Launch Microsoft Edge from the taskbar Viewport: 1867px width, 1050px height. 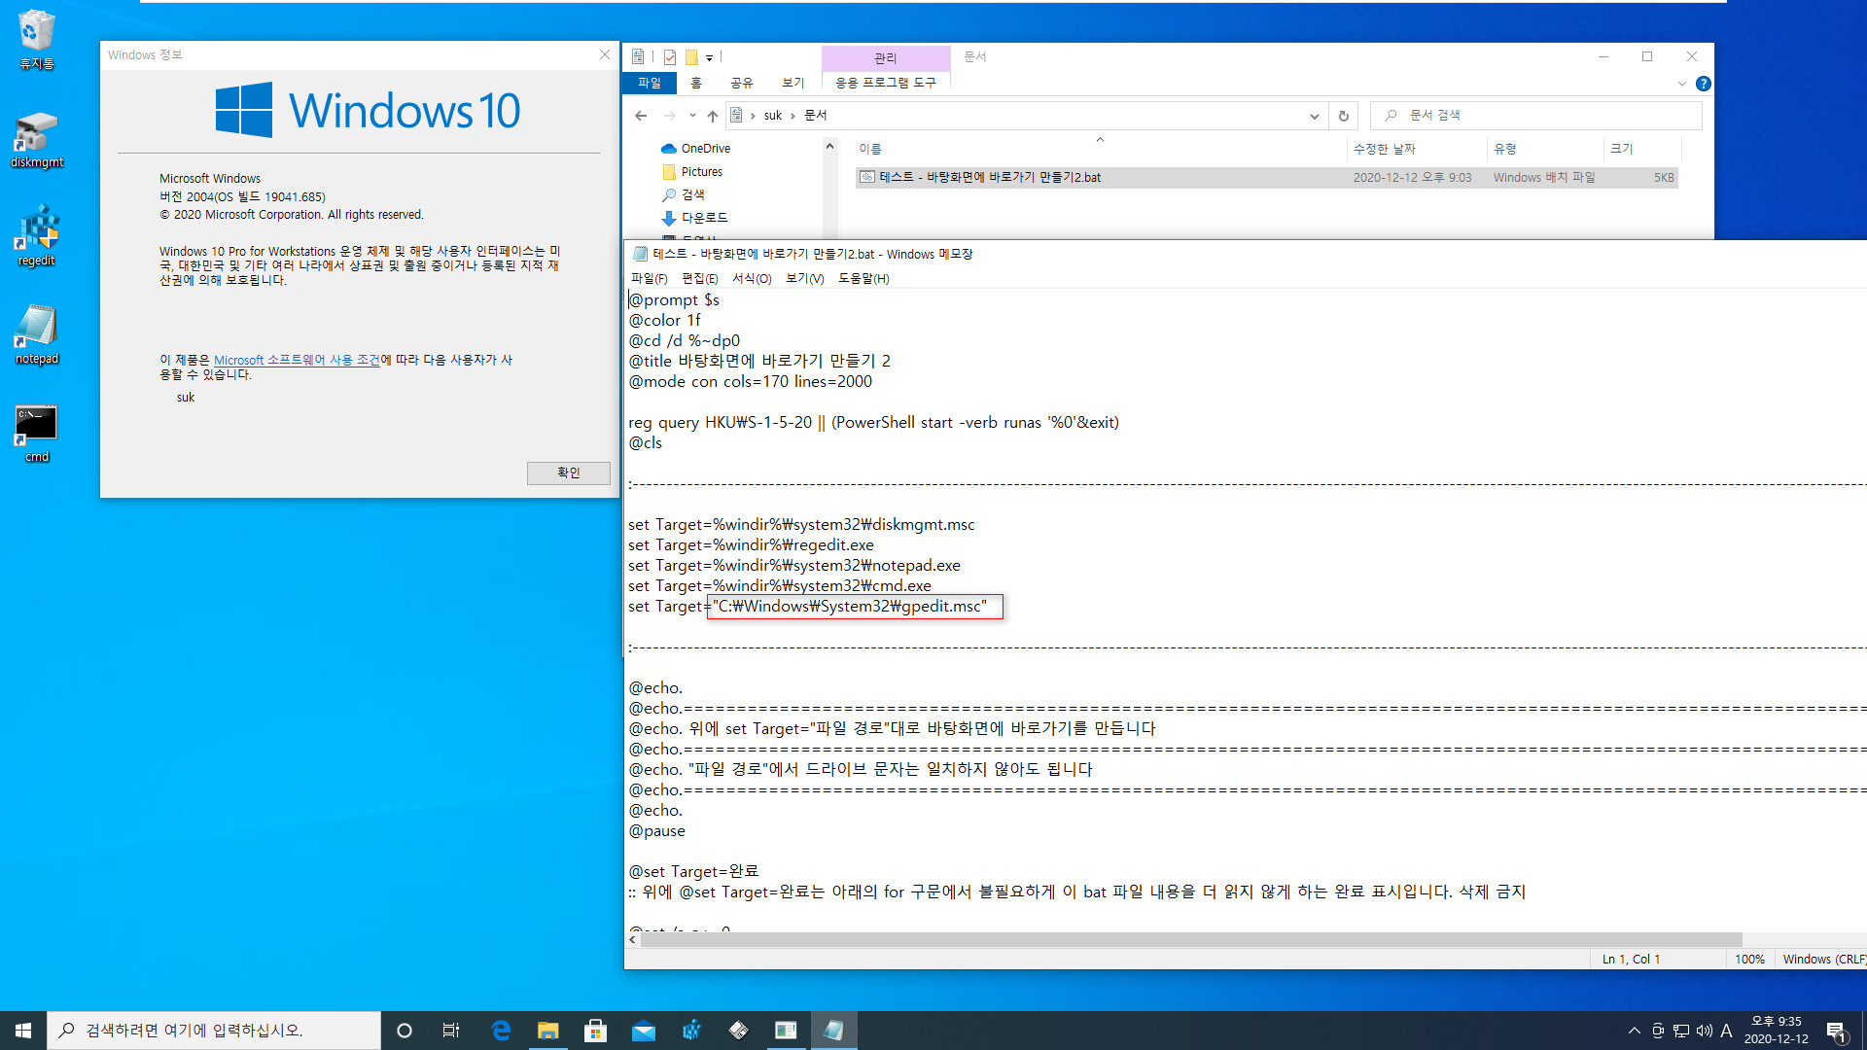click(x=501, y=1031)
